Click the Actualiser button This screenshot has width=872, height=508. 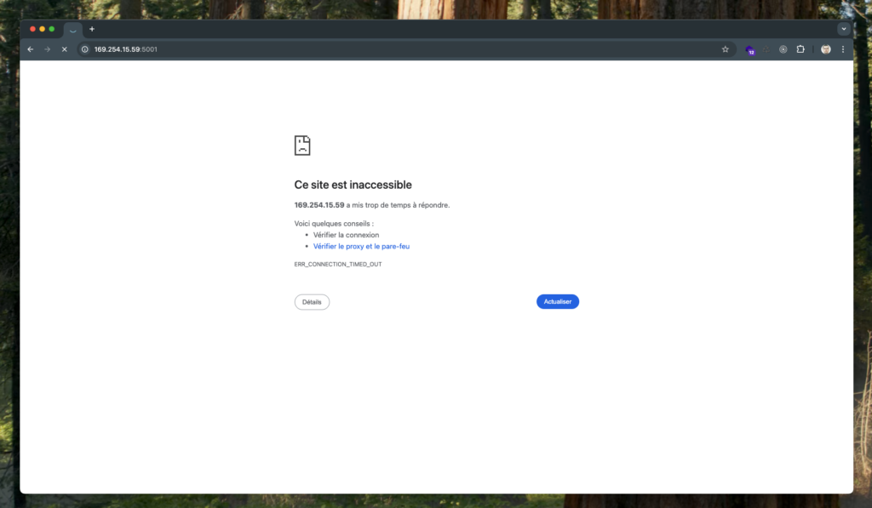pos(558,302)
